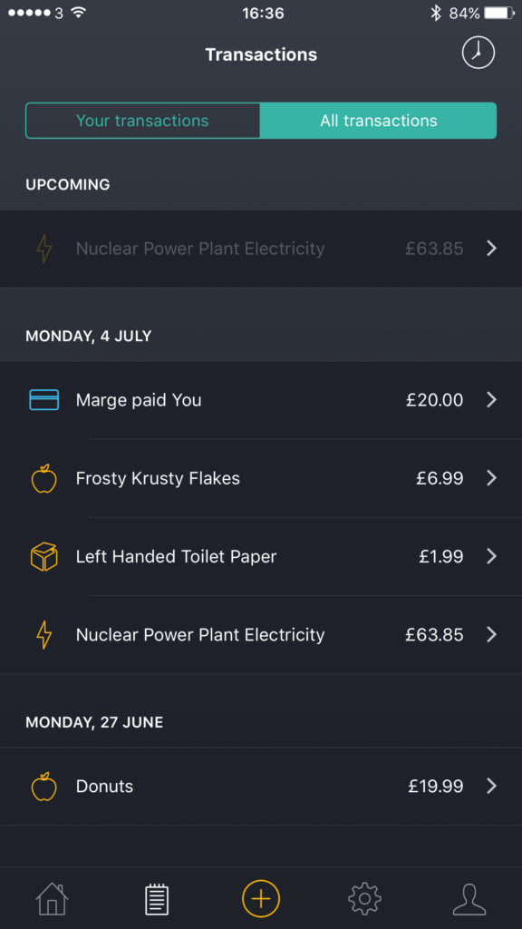522x929 pixels.
Task: Open Left Handed Toilet Paper transaction
Action: pyautogui.click(x=261, y=556)
